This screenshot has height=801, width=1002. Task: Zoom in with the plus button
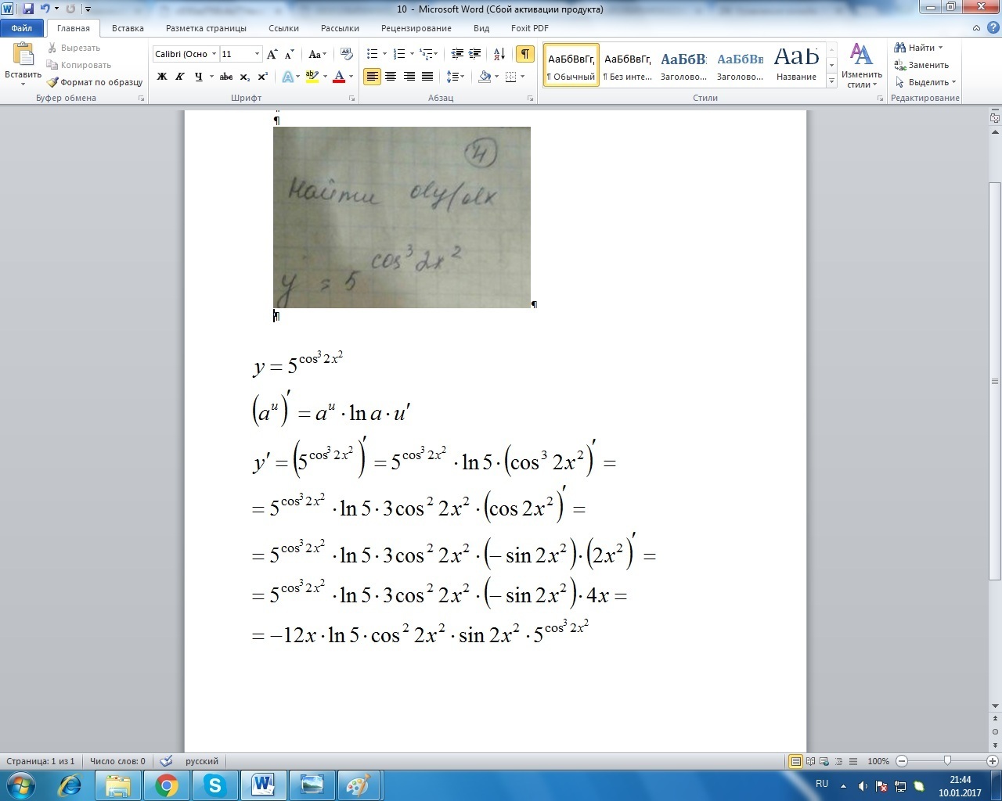tap(992, 761)
